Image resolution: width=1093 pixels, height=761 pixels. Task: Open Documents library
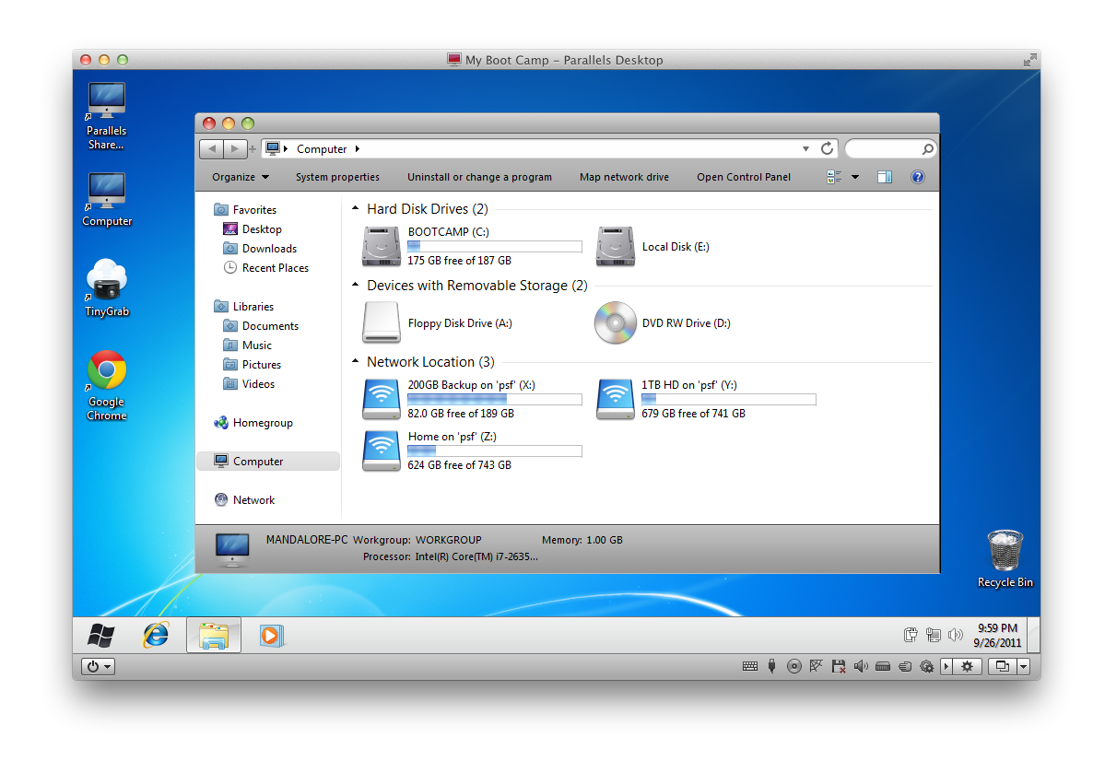coord(261,326)
